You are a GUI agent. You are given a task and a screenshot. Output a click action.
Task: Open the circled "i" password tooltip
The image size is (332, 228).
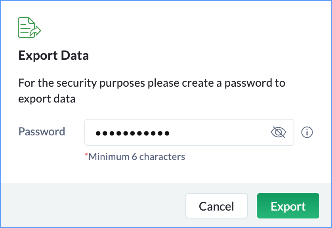[307, 132]
